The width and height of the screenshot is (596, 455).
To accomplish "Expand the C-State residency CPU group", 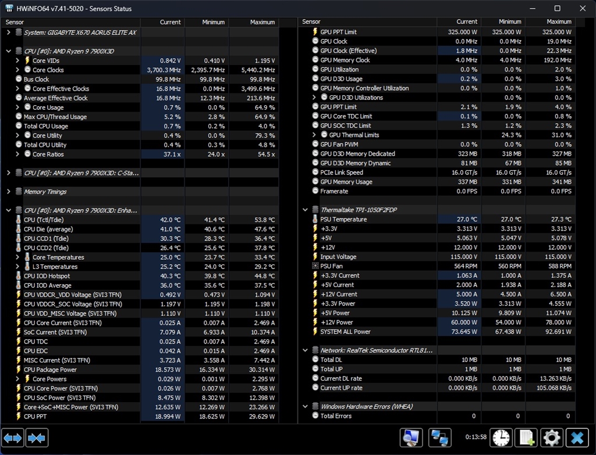I will point(8,173).
